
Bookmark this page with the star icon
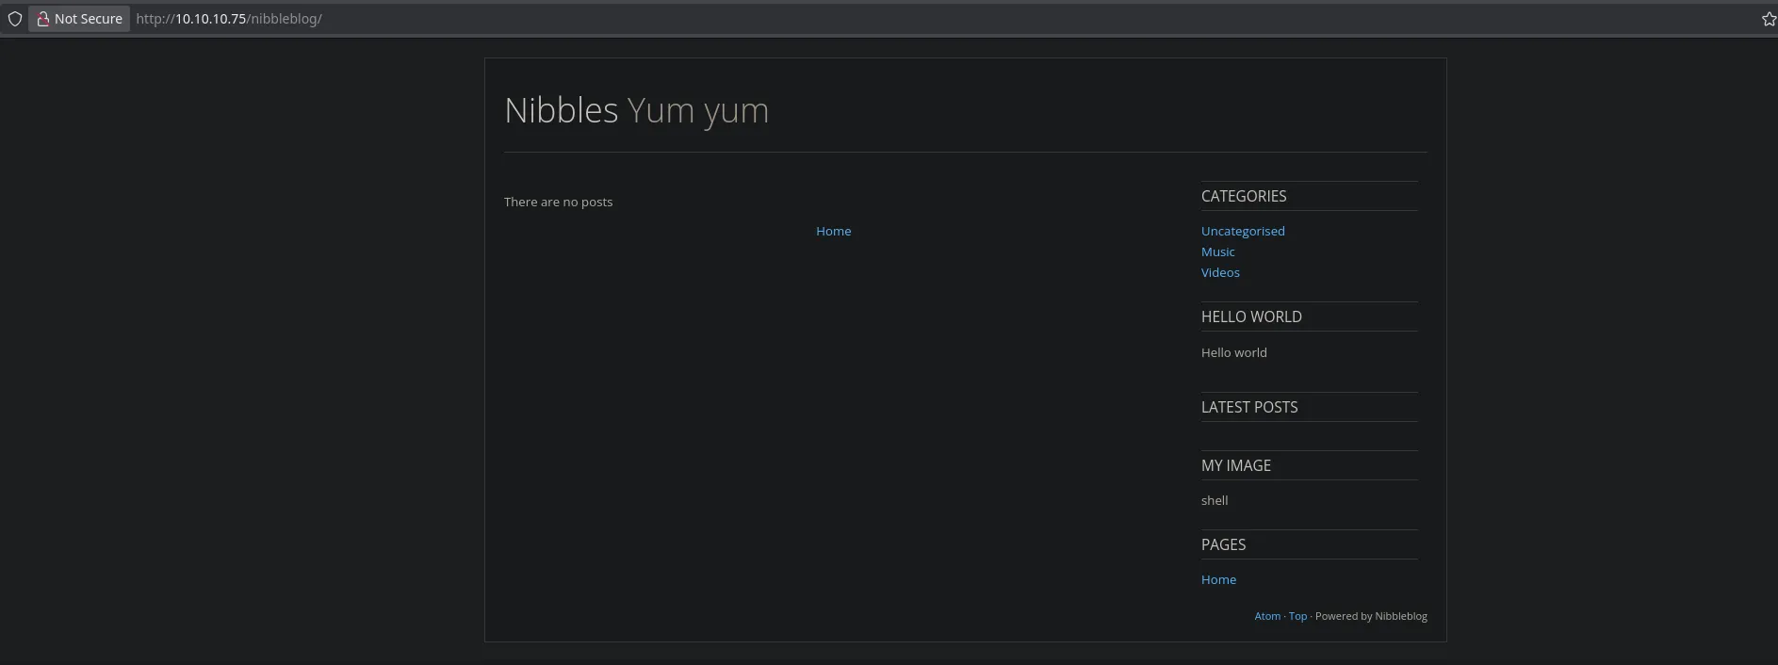(x=1768, y=19)
